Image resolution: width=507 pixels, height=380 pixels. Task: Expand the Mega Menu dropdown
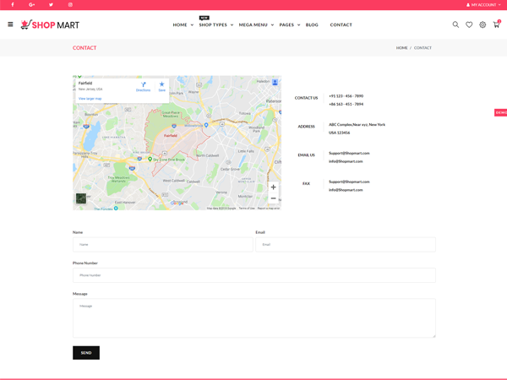click(x=256, y=24)
